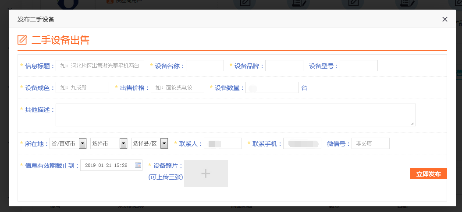Image resolution: width=462 pixels, height=212 pixels.
Task: Click the 联系人 input field
Action: point(223,143)
